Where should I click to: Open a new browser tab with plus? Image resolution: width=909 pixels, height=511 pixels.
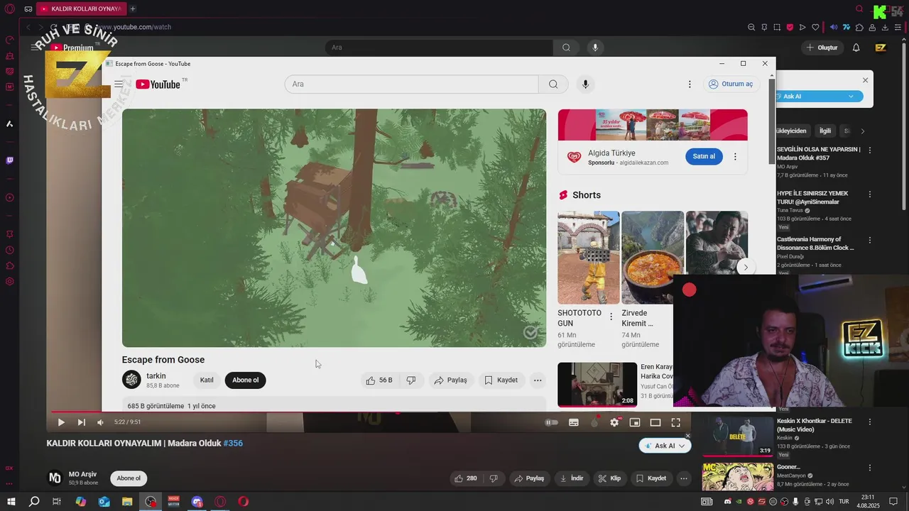point(133,9)
